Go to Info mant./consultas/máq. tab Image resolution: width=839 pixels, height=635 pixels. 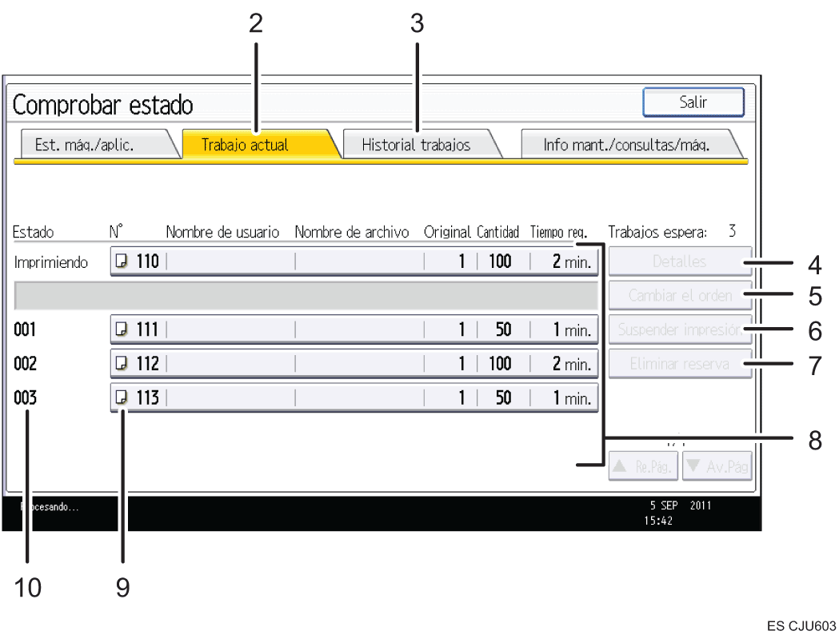pos(626,145)
